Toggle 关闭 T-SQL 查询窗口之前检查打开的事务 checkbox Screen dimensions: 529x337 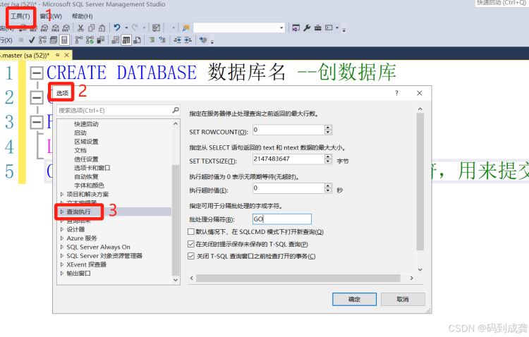pyautogui.click(x=191, y=256)
